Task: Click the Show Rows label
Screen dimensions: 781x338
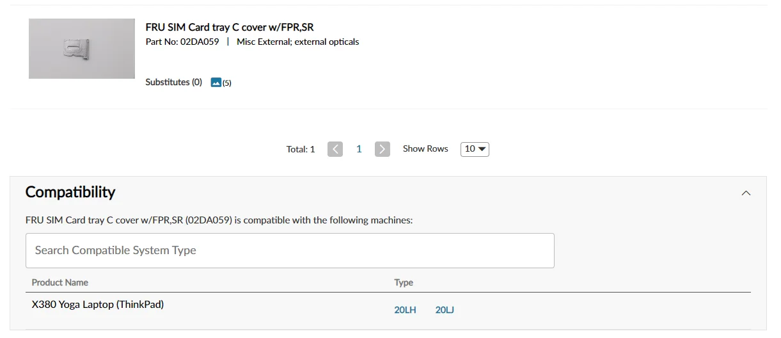Action: tap(425, 149)
